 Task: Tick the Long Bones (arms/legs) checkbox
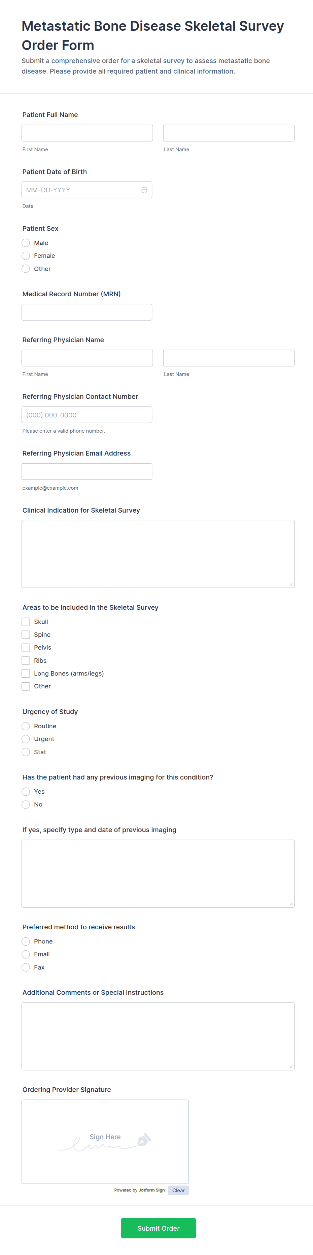click(x=26, y=673)
